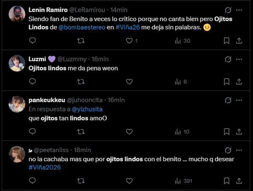This screenshot has height=191, width=253.
Task: Open more options on Lenin Ramiro's tweet
Action: point(239,10)
